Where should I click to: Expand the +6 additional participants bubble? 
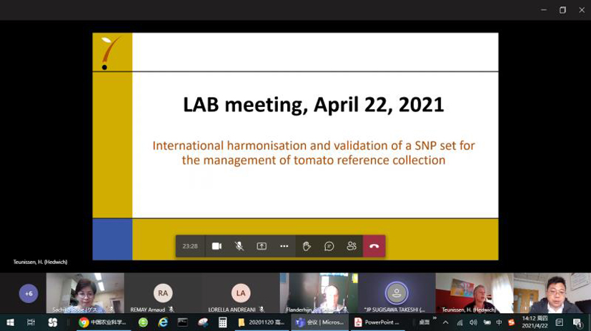(29, 293)
